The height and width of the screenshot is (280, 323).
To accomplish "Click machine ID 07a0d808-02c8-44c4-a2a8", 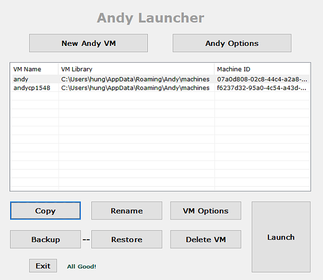I will (x=262, y=79).
